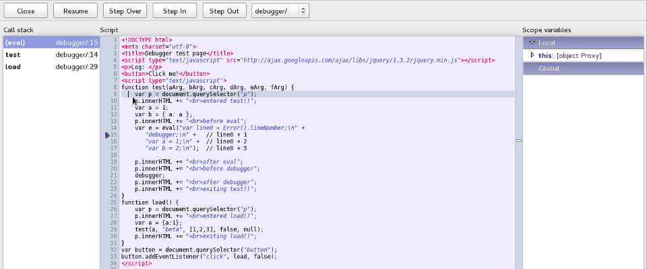Click '<meta charset="utf-8">' line
Viewport: 647px width, 269px height.
pyautogui.click(x=159, y=47)
